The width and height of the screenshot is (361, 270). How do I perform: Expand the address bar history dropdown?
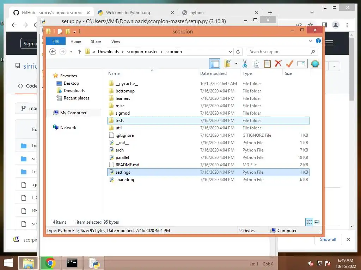pos(230,52)
